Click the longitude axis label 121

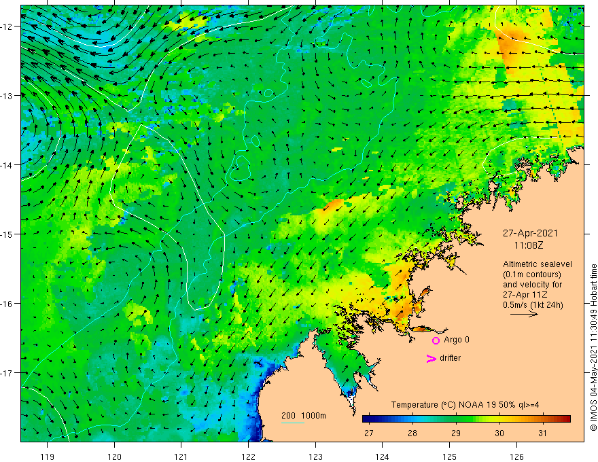181,457
